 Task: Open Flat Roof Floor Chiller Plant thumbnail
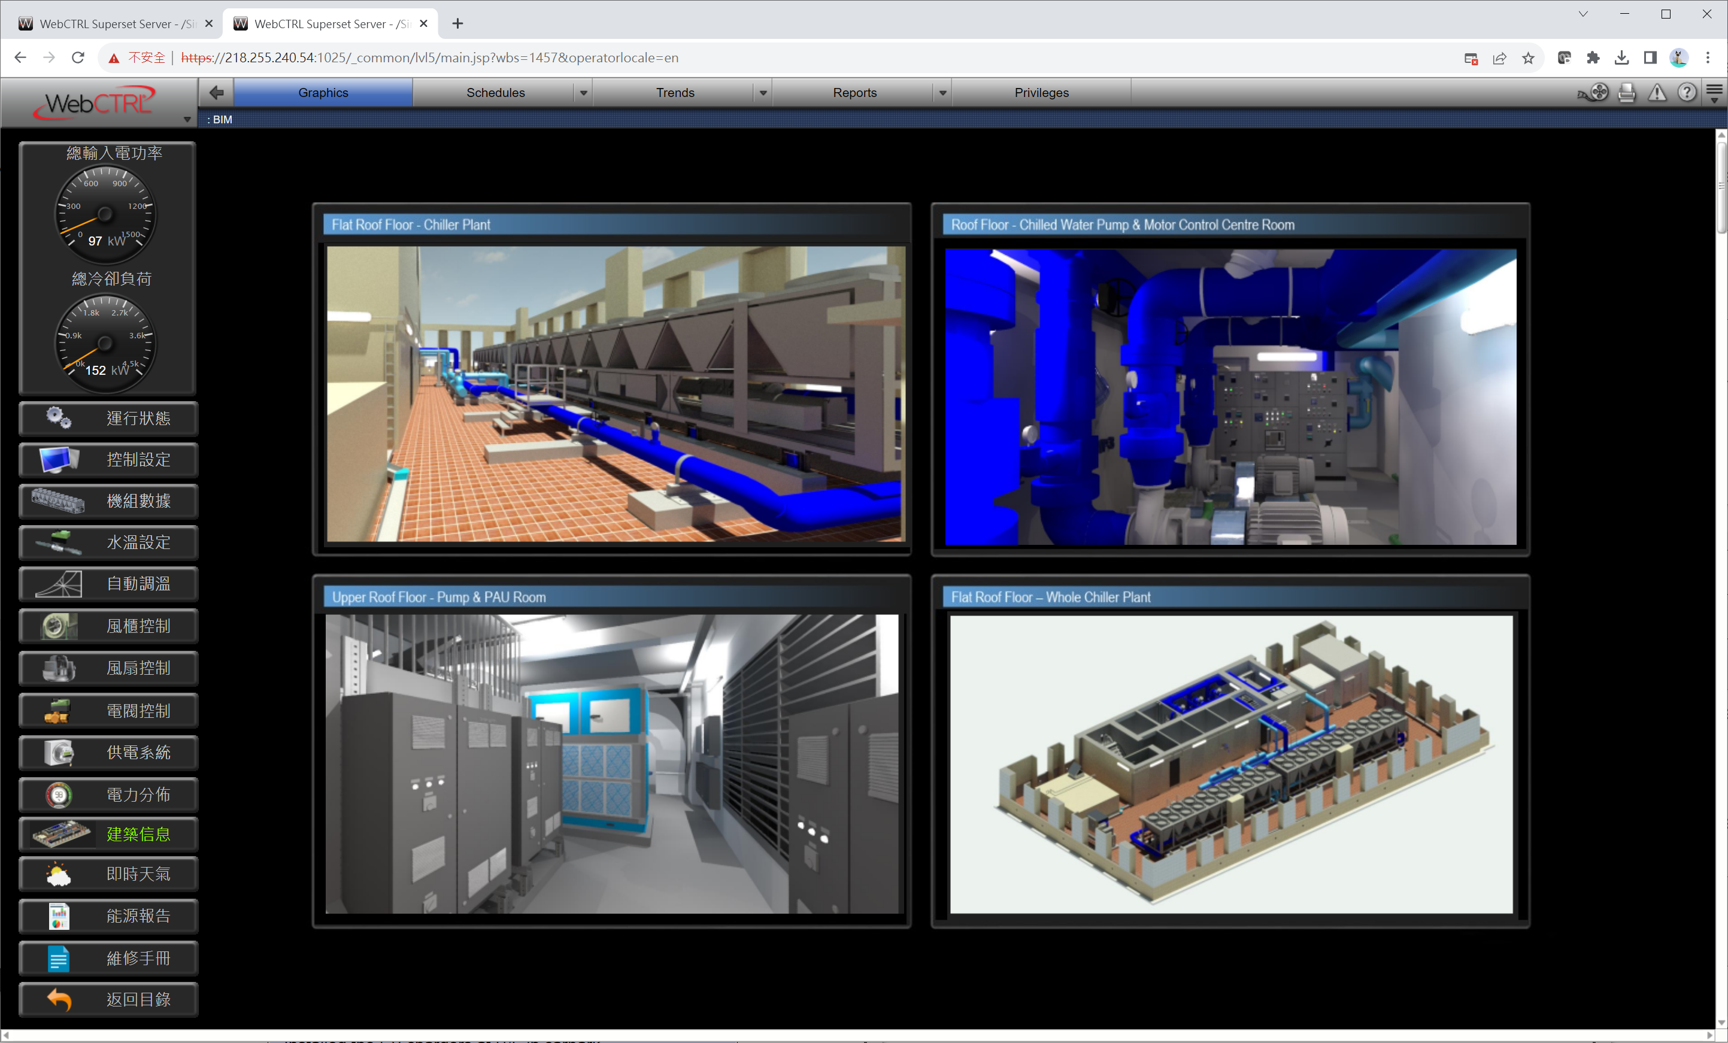[x=615, y=393]
